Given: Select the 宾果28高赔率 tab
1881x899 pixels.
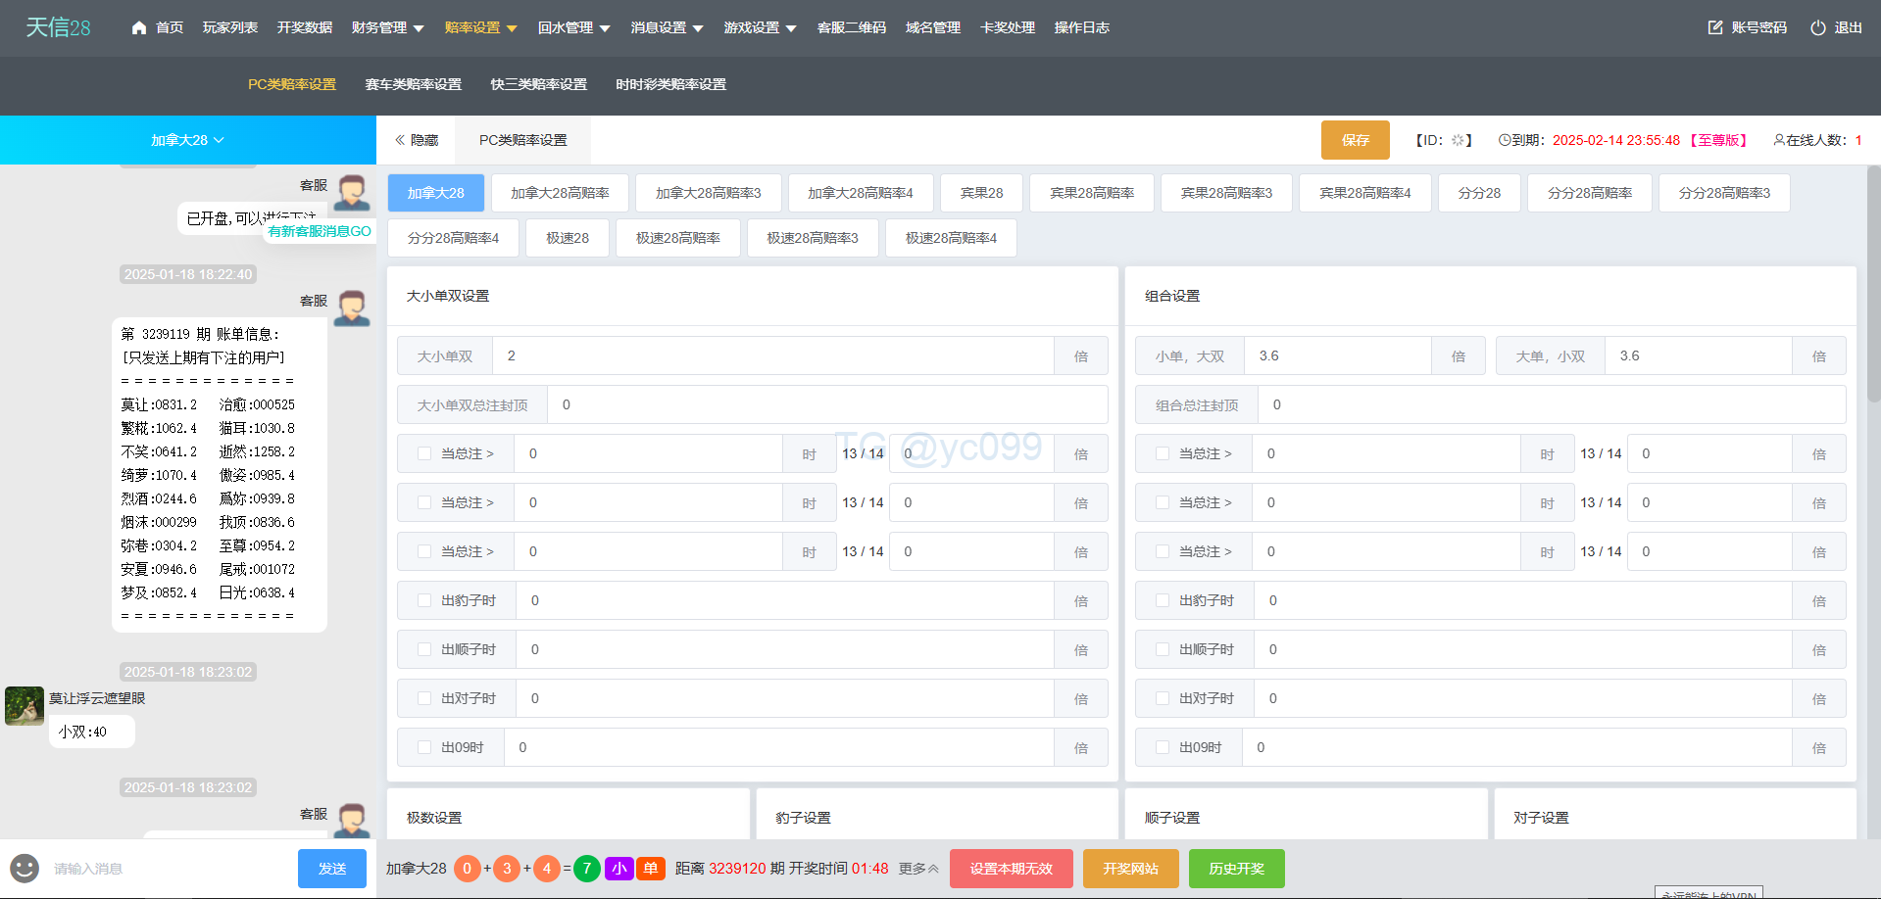Looking at the screenshot, I should coord(1091,193).
